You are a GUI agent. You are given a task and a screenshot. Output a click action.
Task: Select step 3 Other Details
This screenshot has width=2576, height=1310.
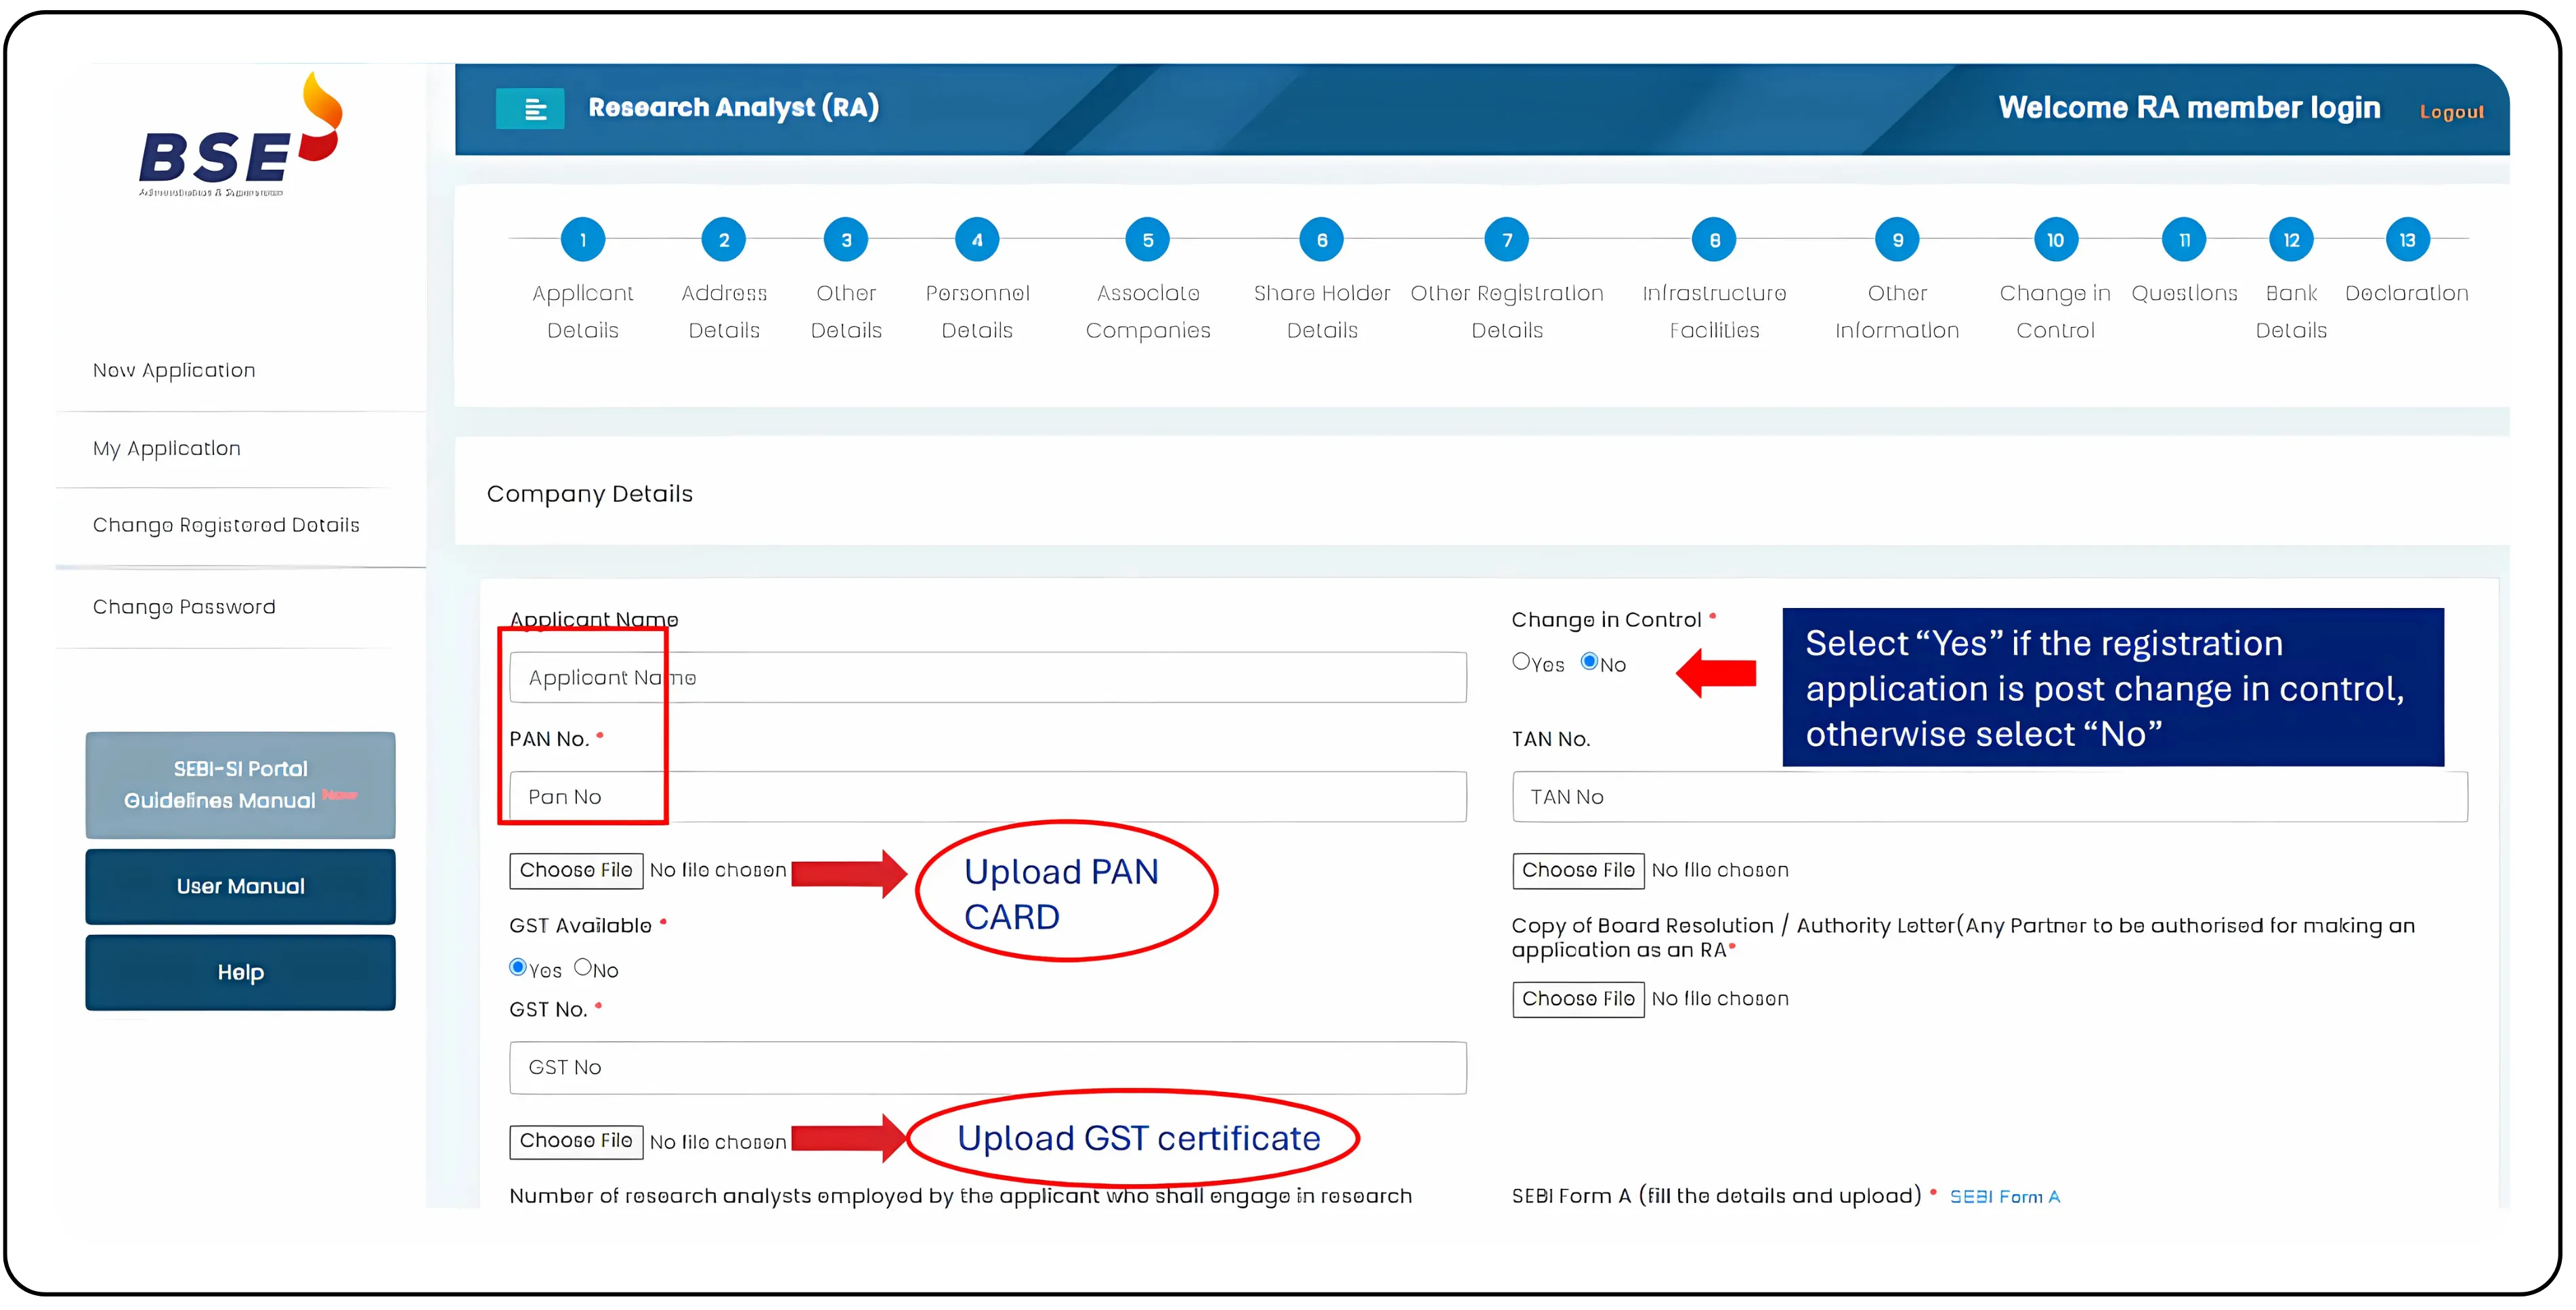click(x=846, y=239)
